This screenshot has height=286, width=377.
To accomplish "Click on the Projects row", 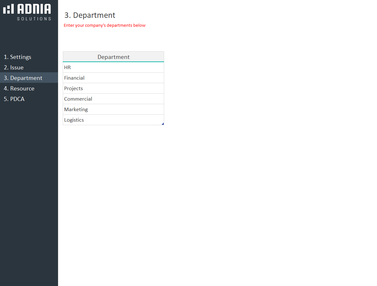I will [x=113, y=89].
